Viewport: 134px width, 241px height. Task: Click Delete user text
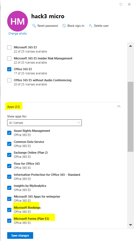point(101,26)
